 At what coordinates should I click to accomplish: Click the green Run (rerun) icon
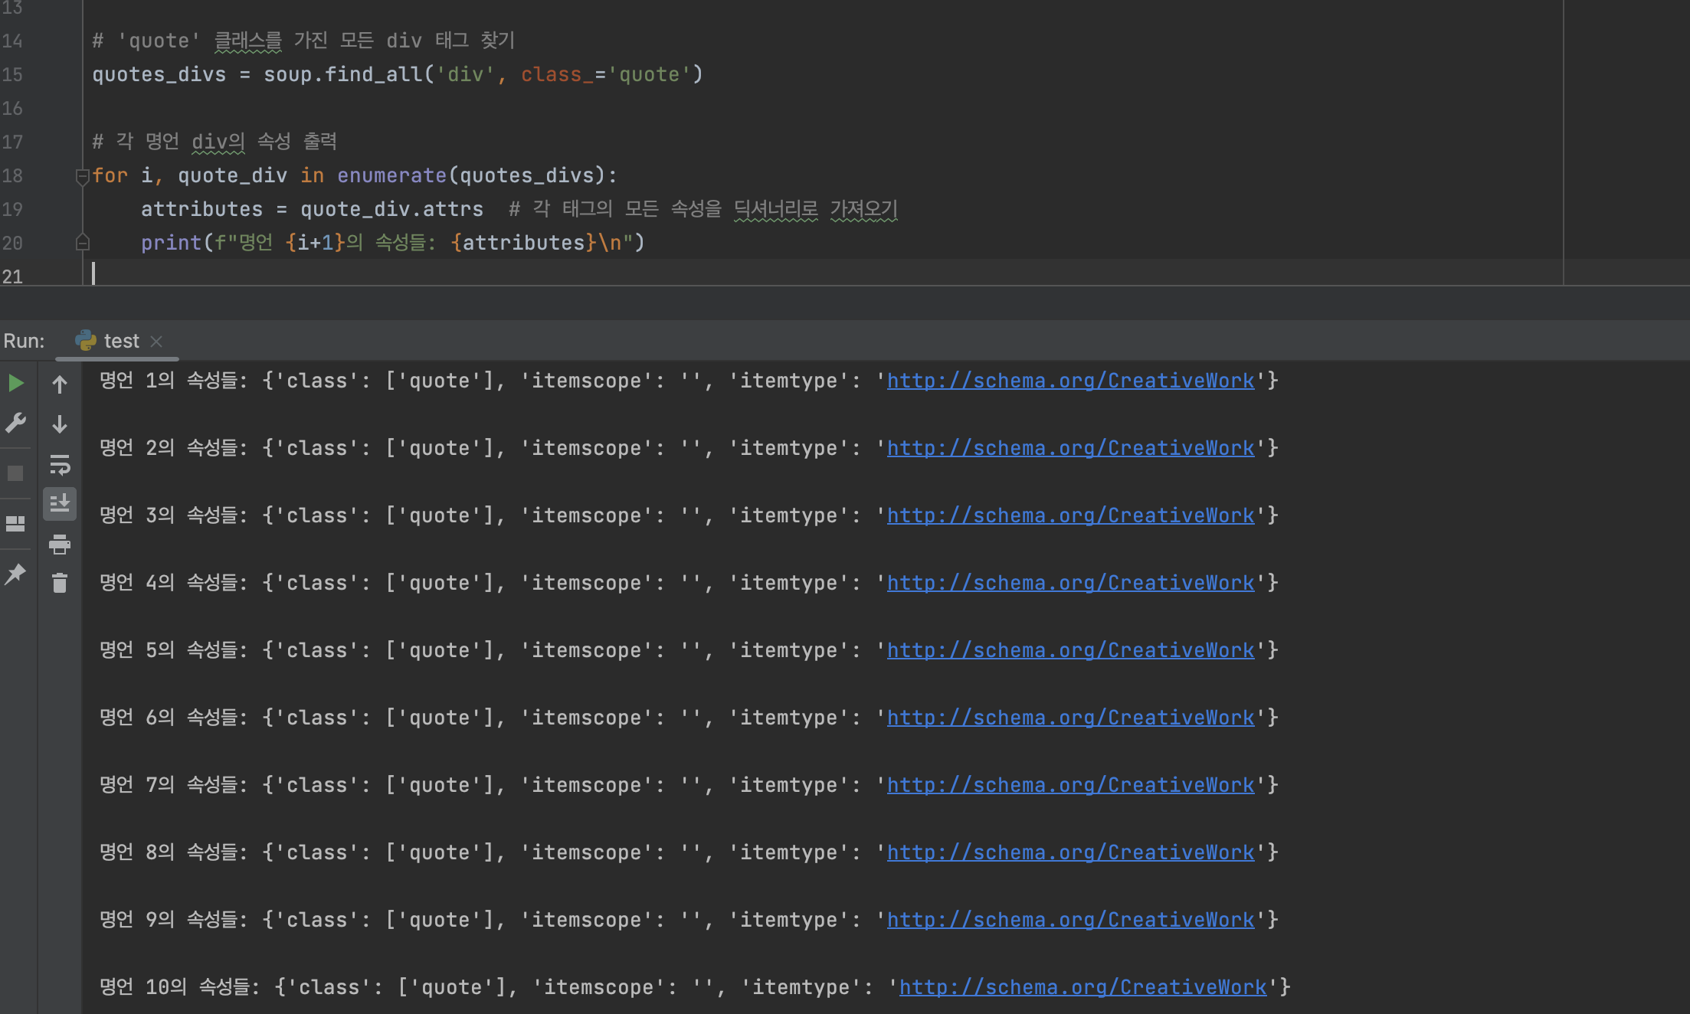(15, 383)
